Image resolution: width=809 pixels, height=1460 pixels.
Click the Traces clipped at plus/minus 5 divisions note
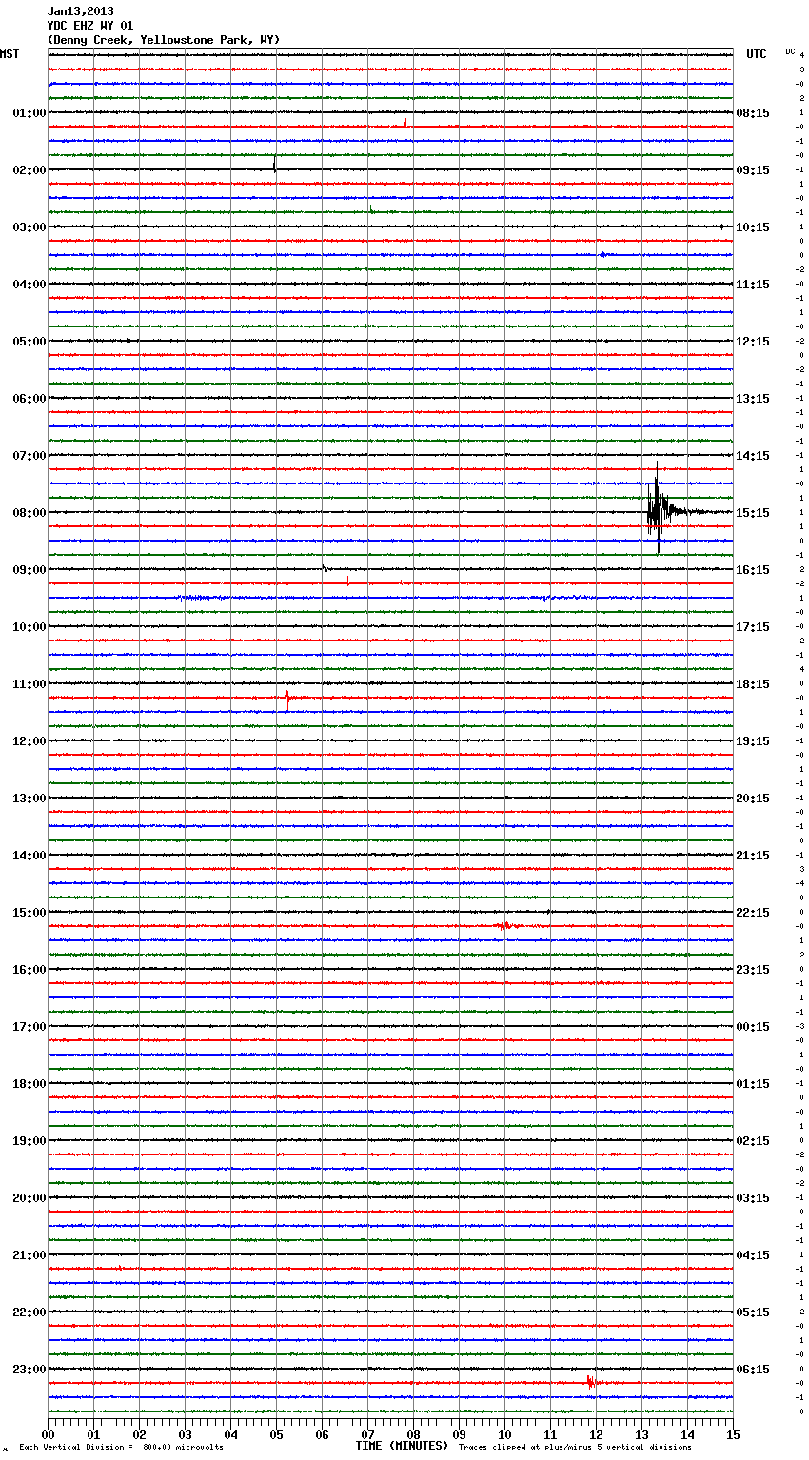(575, 1448)
